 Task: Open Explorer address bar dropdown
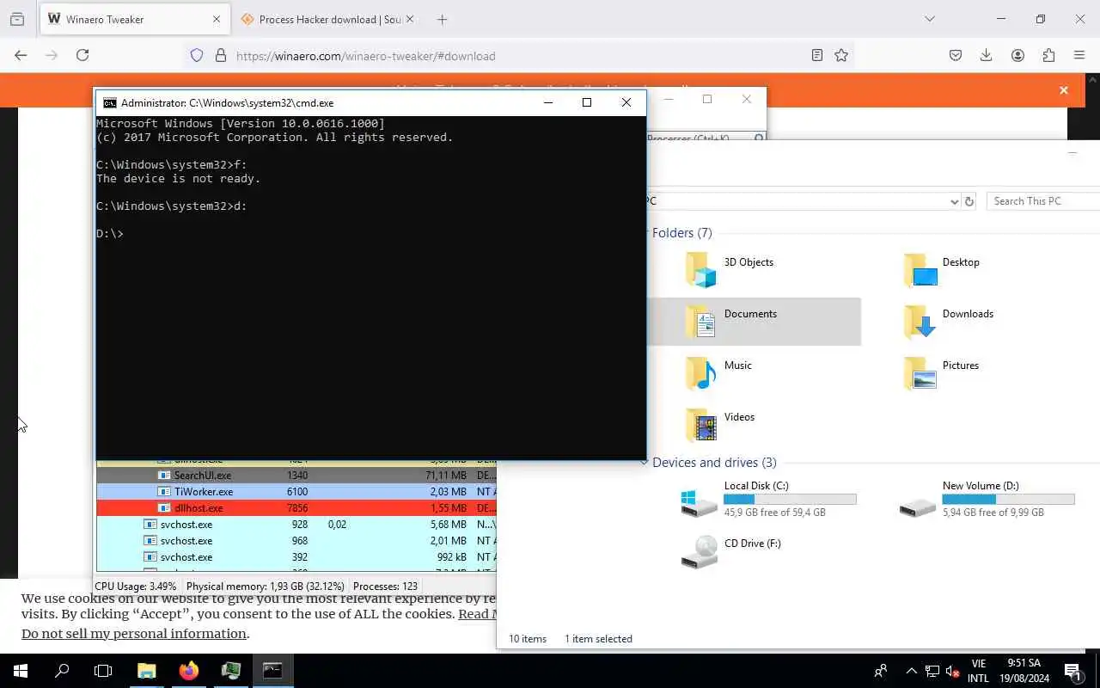pyautogui.click(x=954, y=201)
